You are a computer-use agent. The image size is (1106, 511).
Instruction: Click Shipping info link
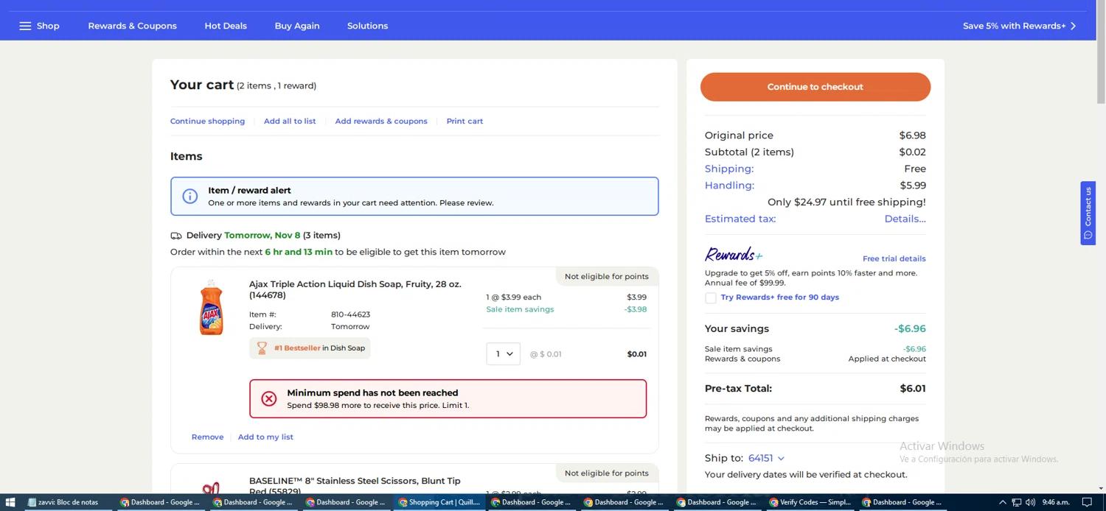(x=728, y=169)
